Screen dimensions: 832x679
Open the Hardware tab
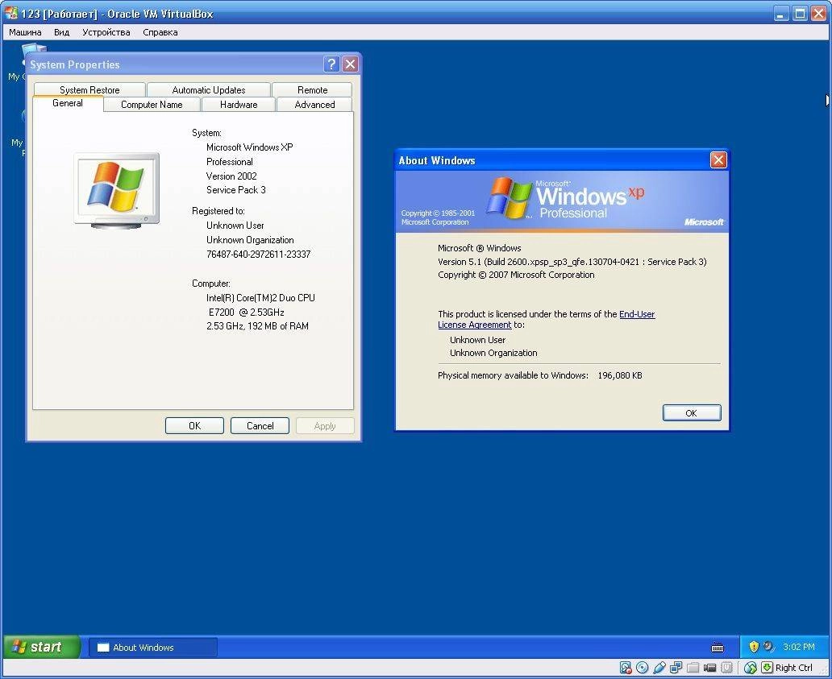pyautogui.click(x=239, y=105)
